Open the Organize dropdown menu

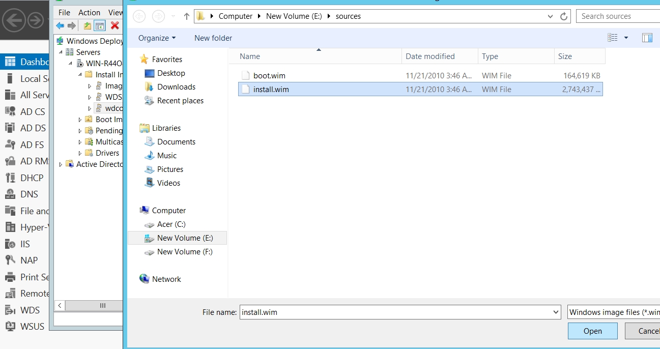click(x=157, y=38)
